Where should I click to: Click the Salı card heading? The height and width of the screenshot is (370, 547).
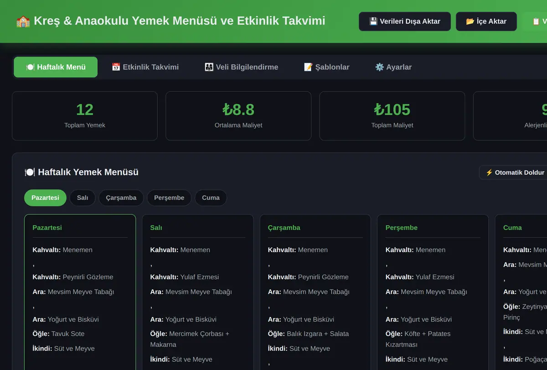pyautogui.click(x=156, y=228)
